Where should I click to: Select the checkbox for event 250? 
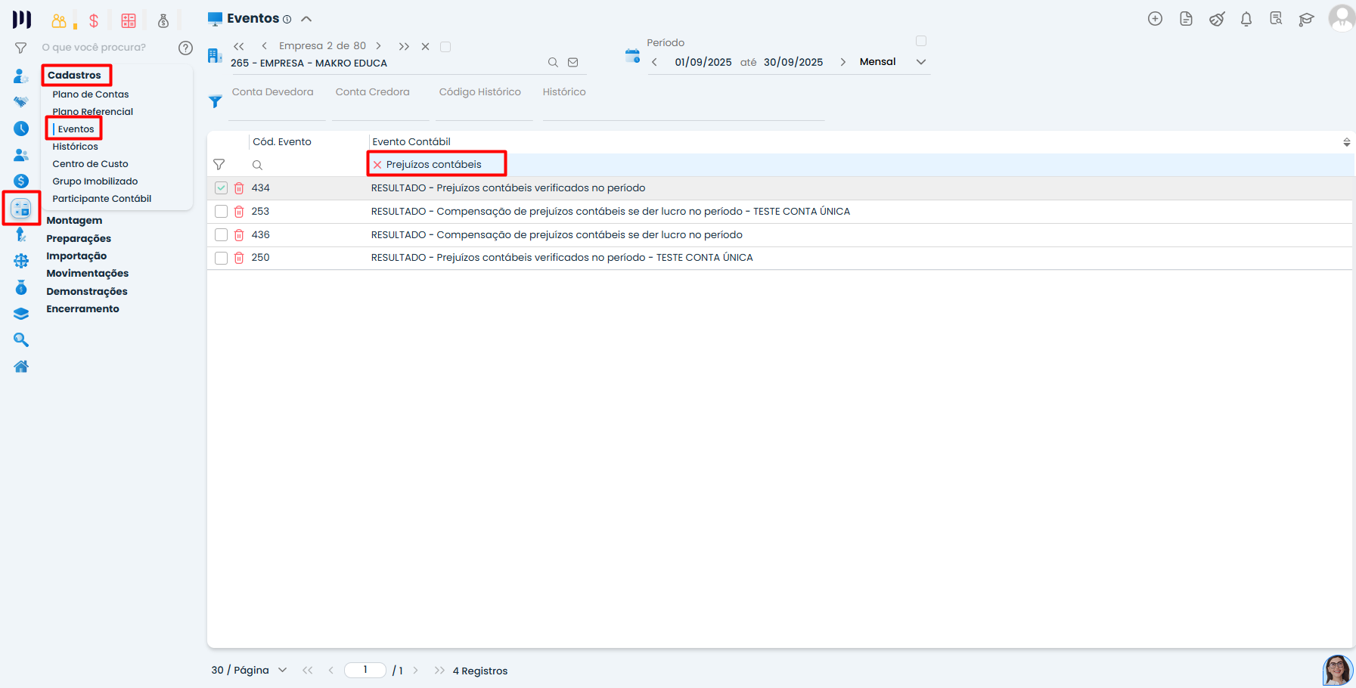221,258
